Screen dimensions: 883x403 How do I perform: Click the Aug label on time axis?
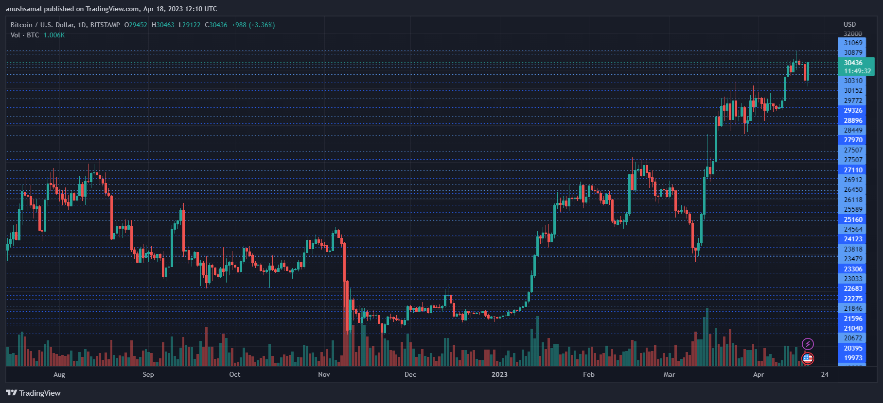(x=59, y=374)
